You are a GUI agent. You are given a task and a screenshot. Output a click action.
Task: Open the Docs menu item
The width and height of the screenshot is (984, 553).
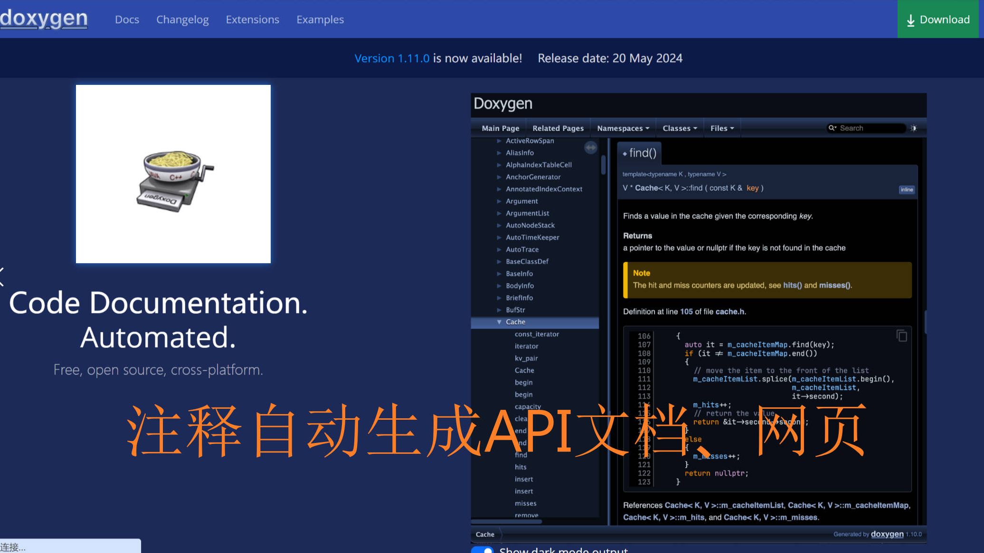[x=127, y=19]
